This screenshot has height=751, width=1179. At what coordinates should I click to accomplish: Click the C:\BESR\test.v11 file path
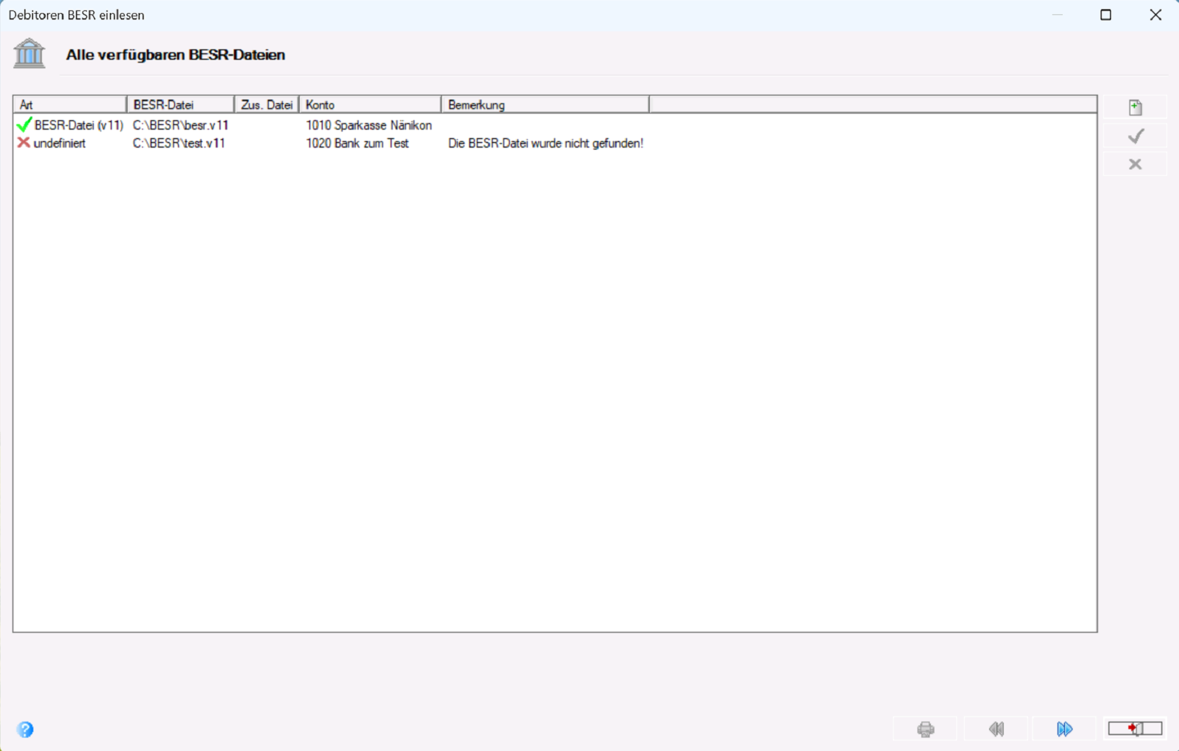(179, 143)
